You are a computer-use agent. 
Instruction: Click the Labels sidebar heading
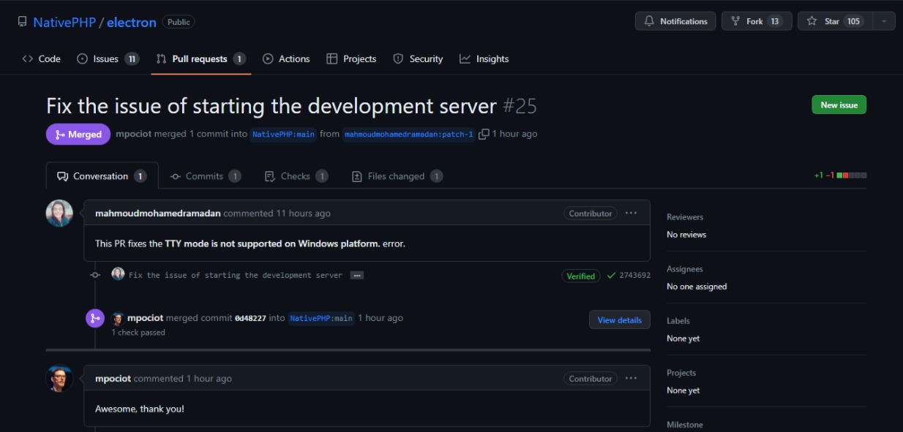[x=678, y=321]
